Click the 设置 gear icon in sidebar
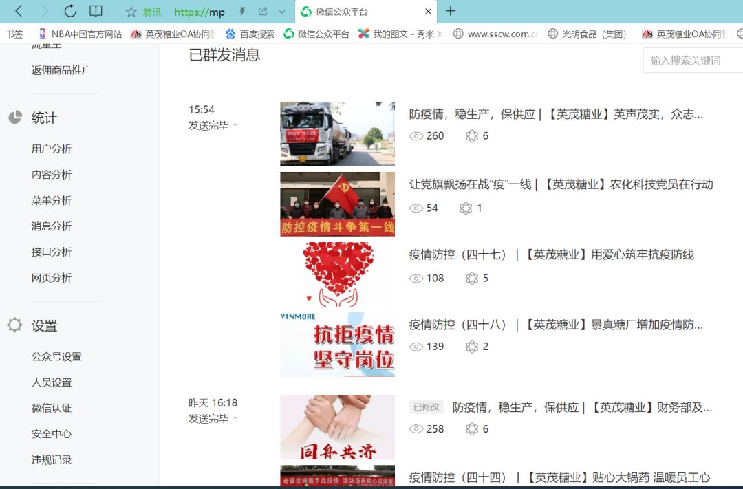This screenshot has height=489, width=743. [x=14, y=325]
